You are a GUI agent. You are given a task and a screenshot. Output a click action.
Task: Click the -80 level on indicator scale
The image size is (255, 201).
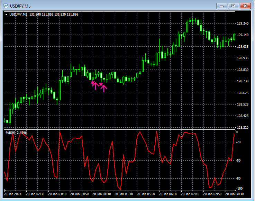tap(238, 179)
